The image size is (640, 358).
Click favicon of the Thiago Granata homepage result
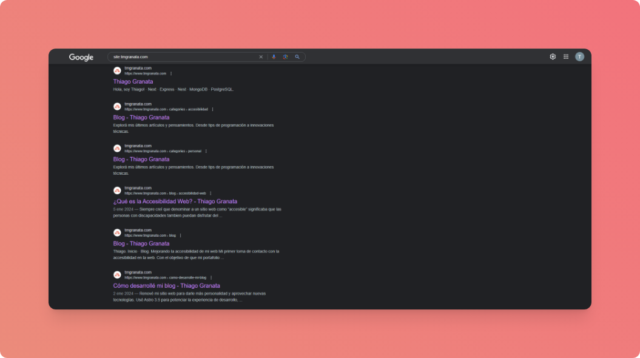[x=117, y=70]
